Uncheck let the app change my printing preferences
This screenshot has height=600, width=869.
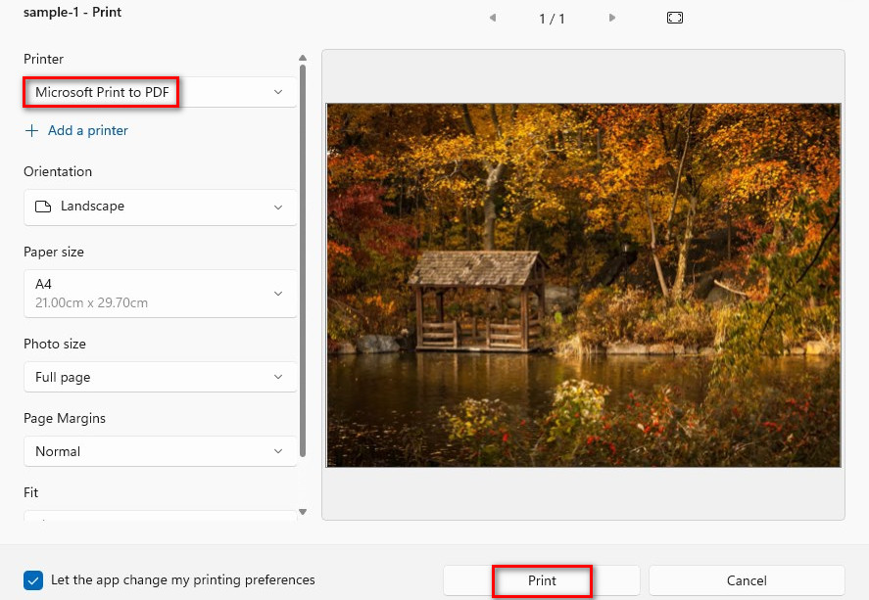pos(32,579)
